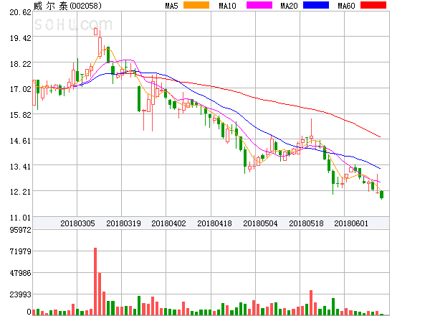430x316 pixels.
Task: Click the 20180504 date label
Action: [x=260, y=223]
